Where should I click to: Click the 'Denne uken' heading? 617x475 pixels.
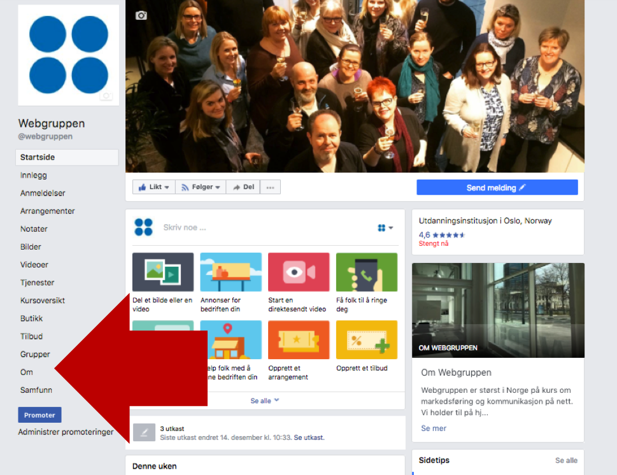tap(154, 466)
